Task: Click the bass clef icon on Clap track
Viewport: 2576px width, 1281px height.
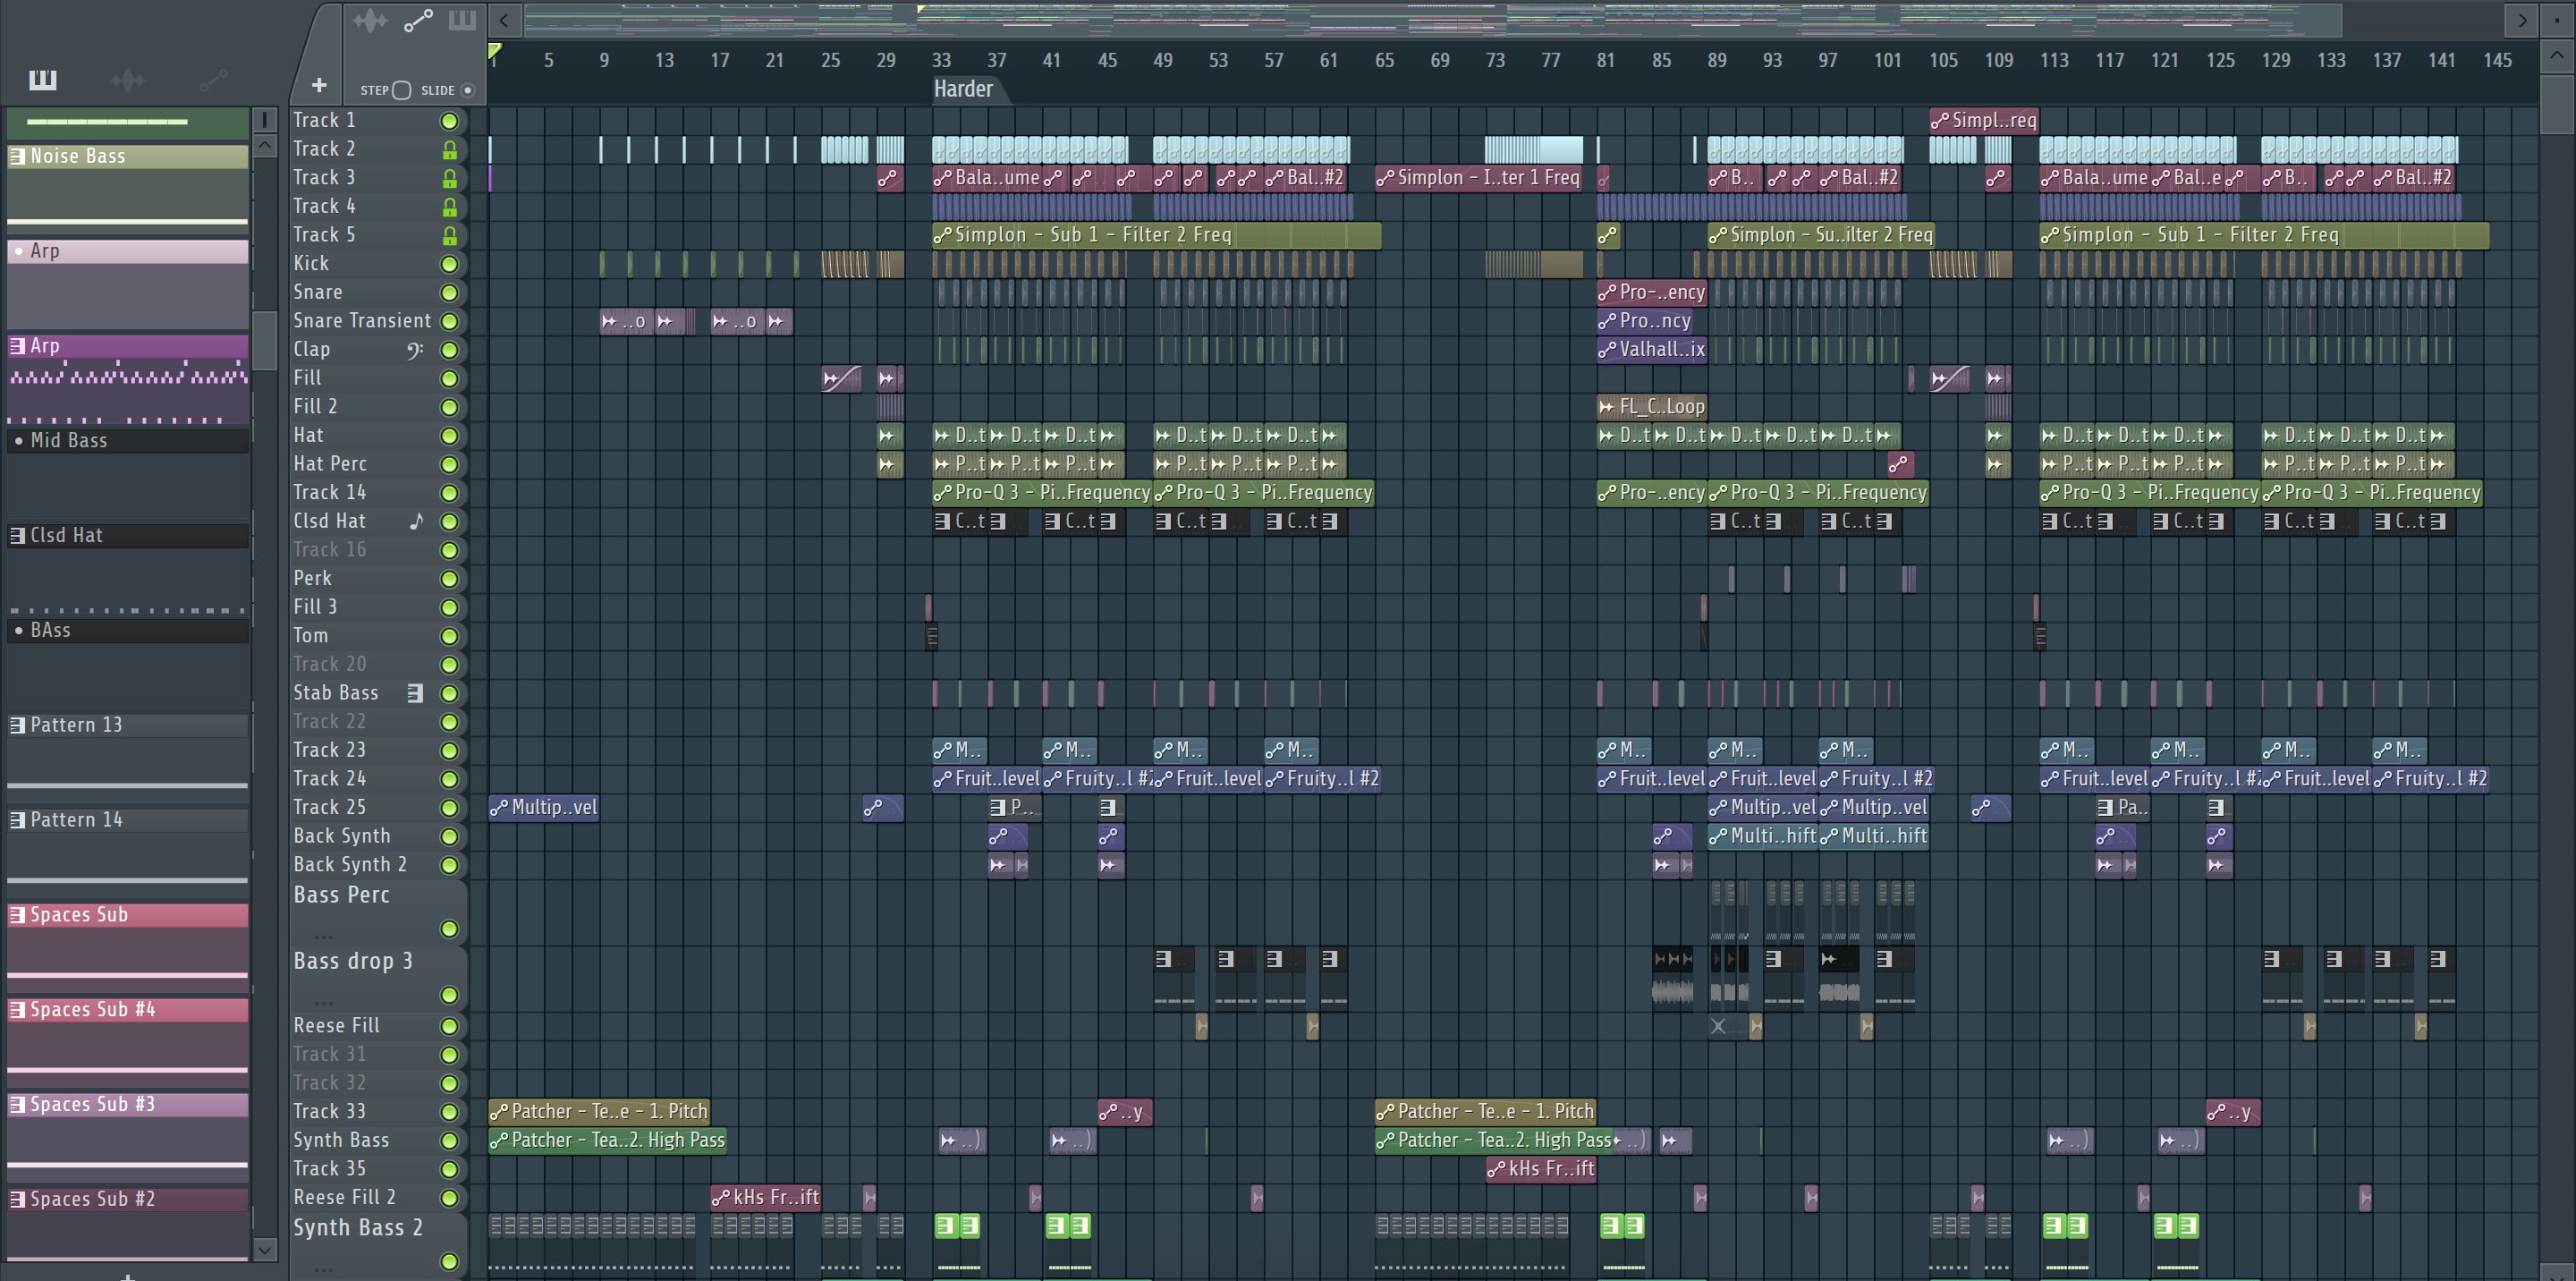Action: click(415, 350)
